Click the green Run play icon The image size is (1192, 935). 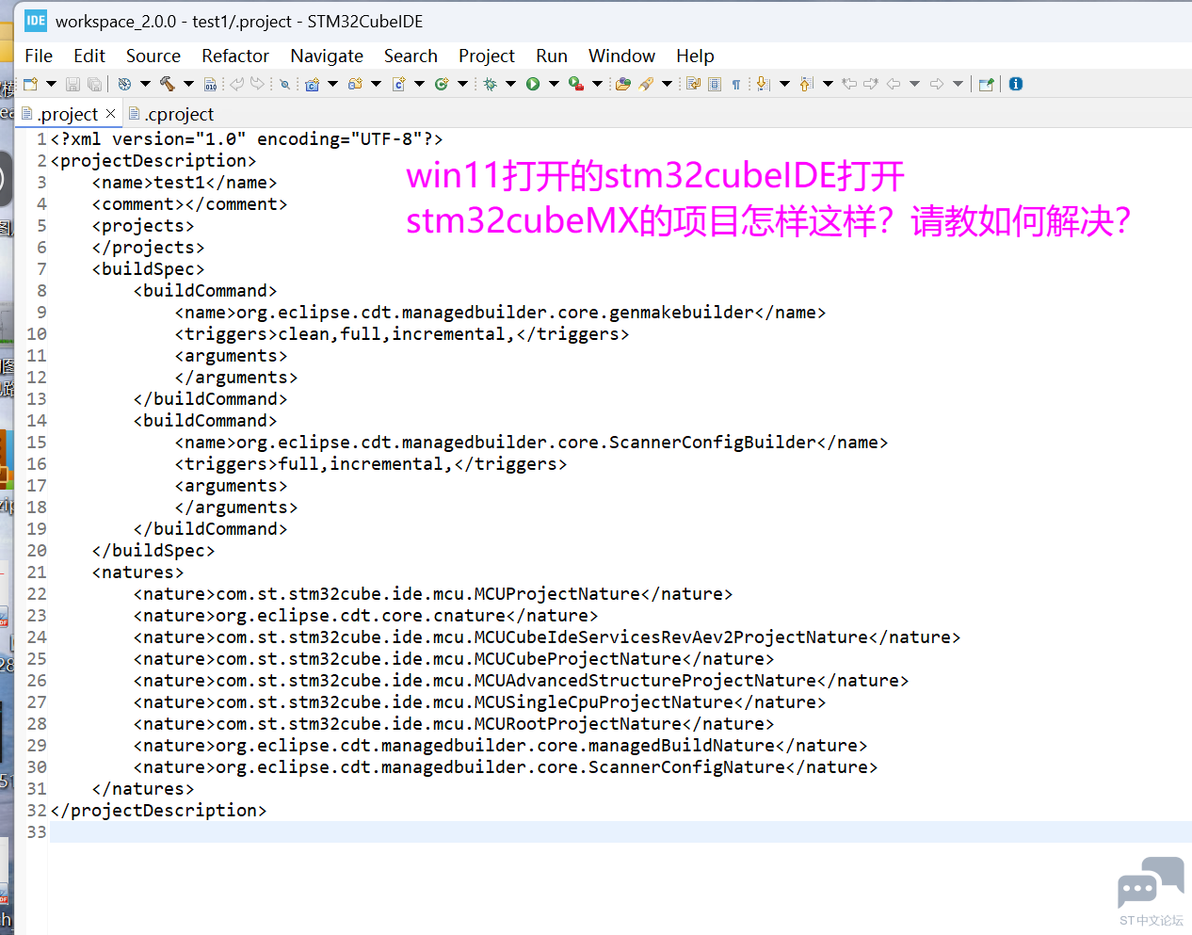coord(533,84)
